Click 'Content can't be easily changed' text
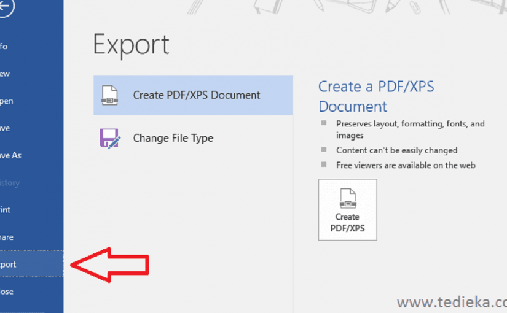The width and height of the screenshot is (507, 313). tap(397, 150)
